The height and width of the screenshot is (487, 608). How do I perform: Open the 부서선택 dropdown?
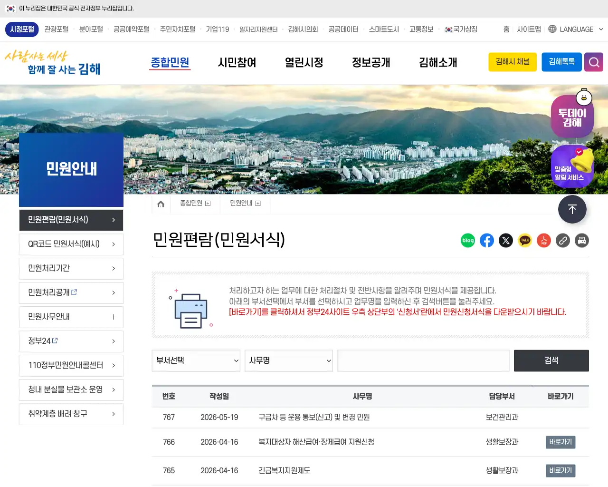pos(196,360)
